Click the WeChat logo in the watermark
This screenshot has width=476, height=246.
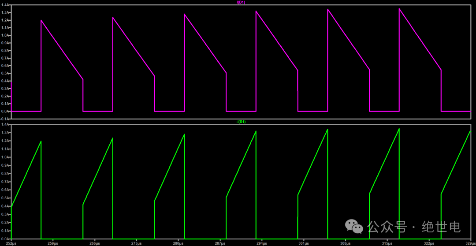[354, 227]
